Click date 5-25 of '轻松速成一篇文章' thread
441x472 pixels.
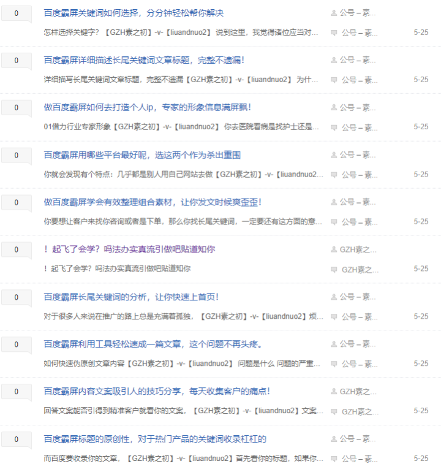click(421, 364)
